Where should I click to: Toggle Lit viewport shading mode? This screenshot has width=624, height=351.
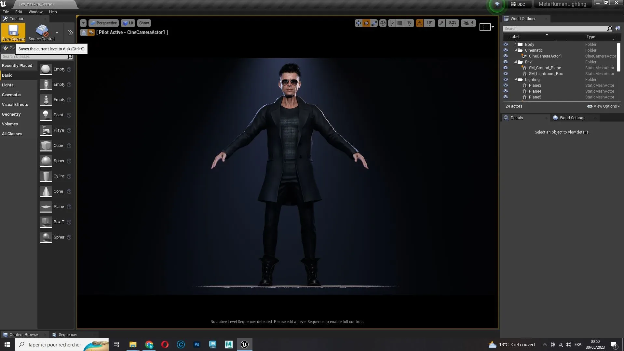128,23
